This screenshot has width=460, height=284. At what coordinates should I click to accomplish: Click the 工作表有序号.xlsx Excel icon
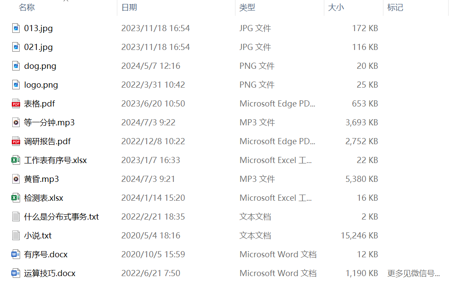16,160
